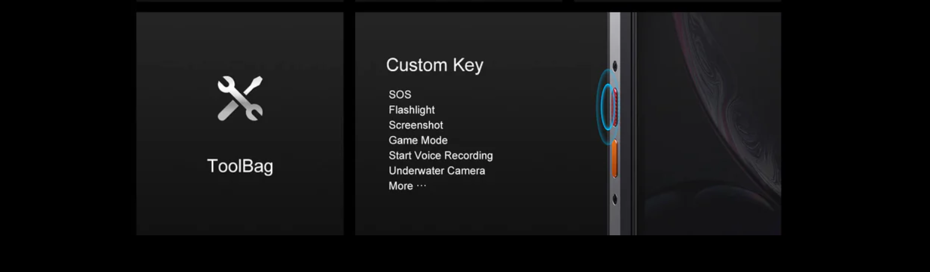Image resolution: width=930 pixels, height=272 pixels.
Task: Click the phone's dark swirl wallpaper screen
Action: 709,123
